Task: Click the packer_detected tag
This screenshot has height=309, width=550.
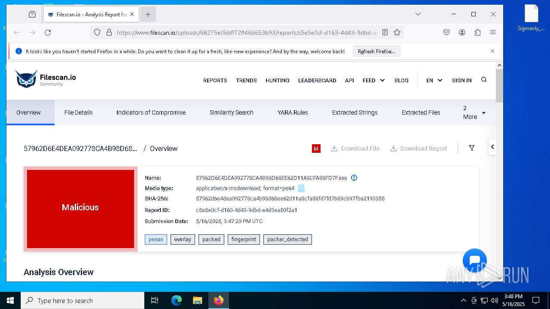Action: [287, 239]
